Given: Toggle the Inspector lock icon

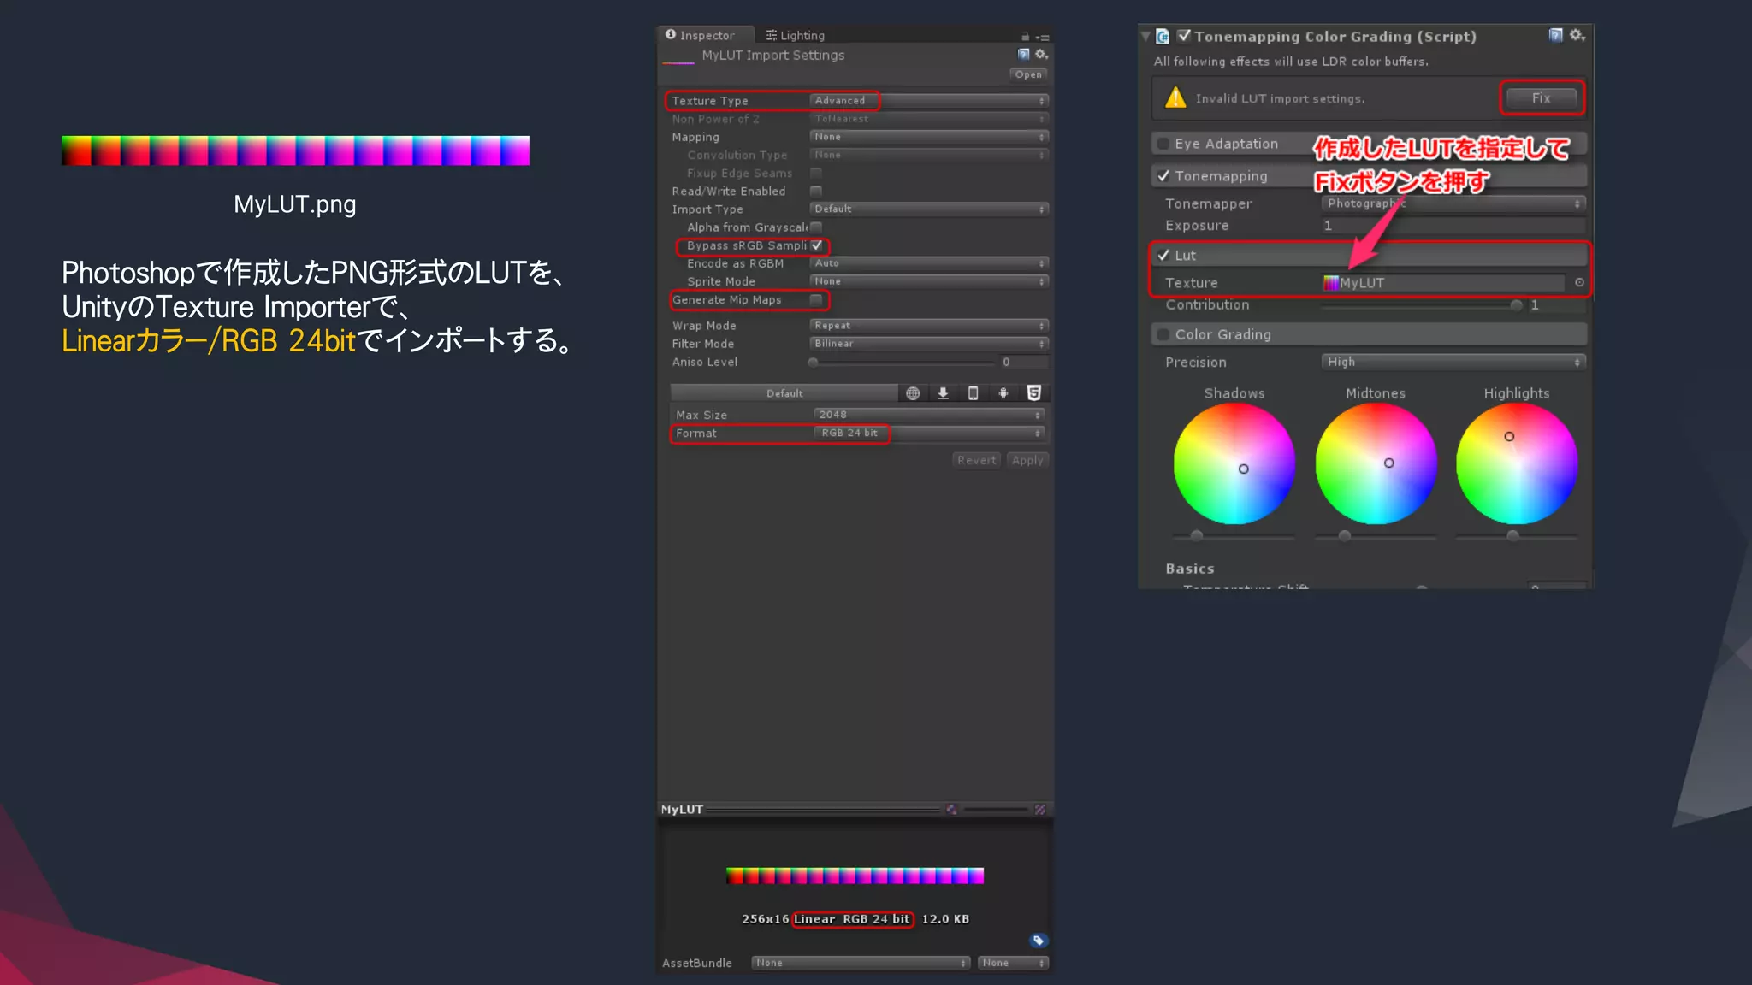Looking at the screenshot, I should [x=1025, y=37].
